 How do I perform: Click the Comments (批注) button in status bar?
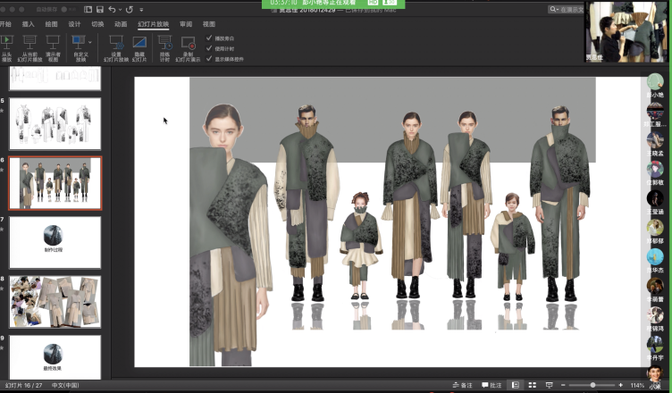pyautogui.click(x=491, y=385)
